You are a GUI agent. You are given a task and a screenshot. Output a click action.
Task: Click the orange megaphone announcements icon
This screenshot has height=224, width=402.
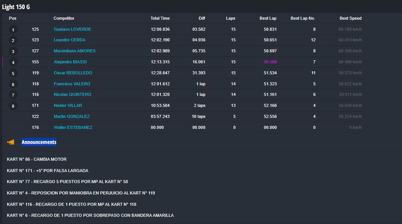pos(11,142)
